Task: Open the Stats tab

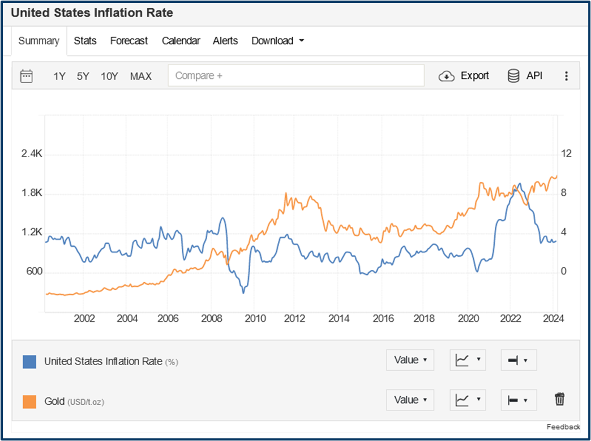Action: tap(85, 41)
